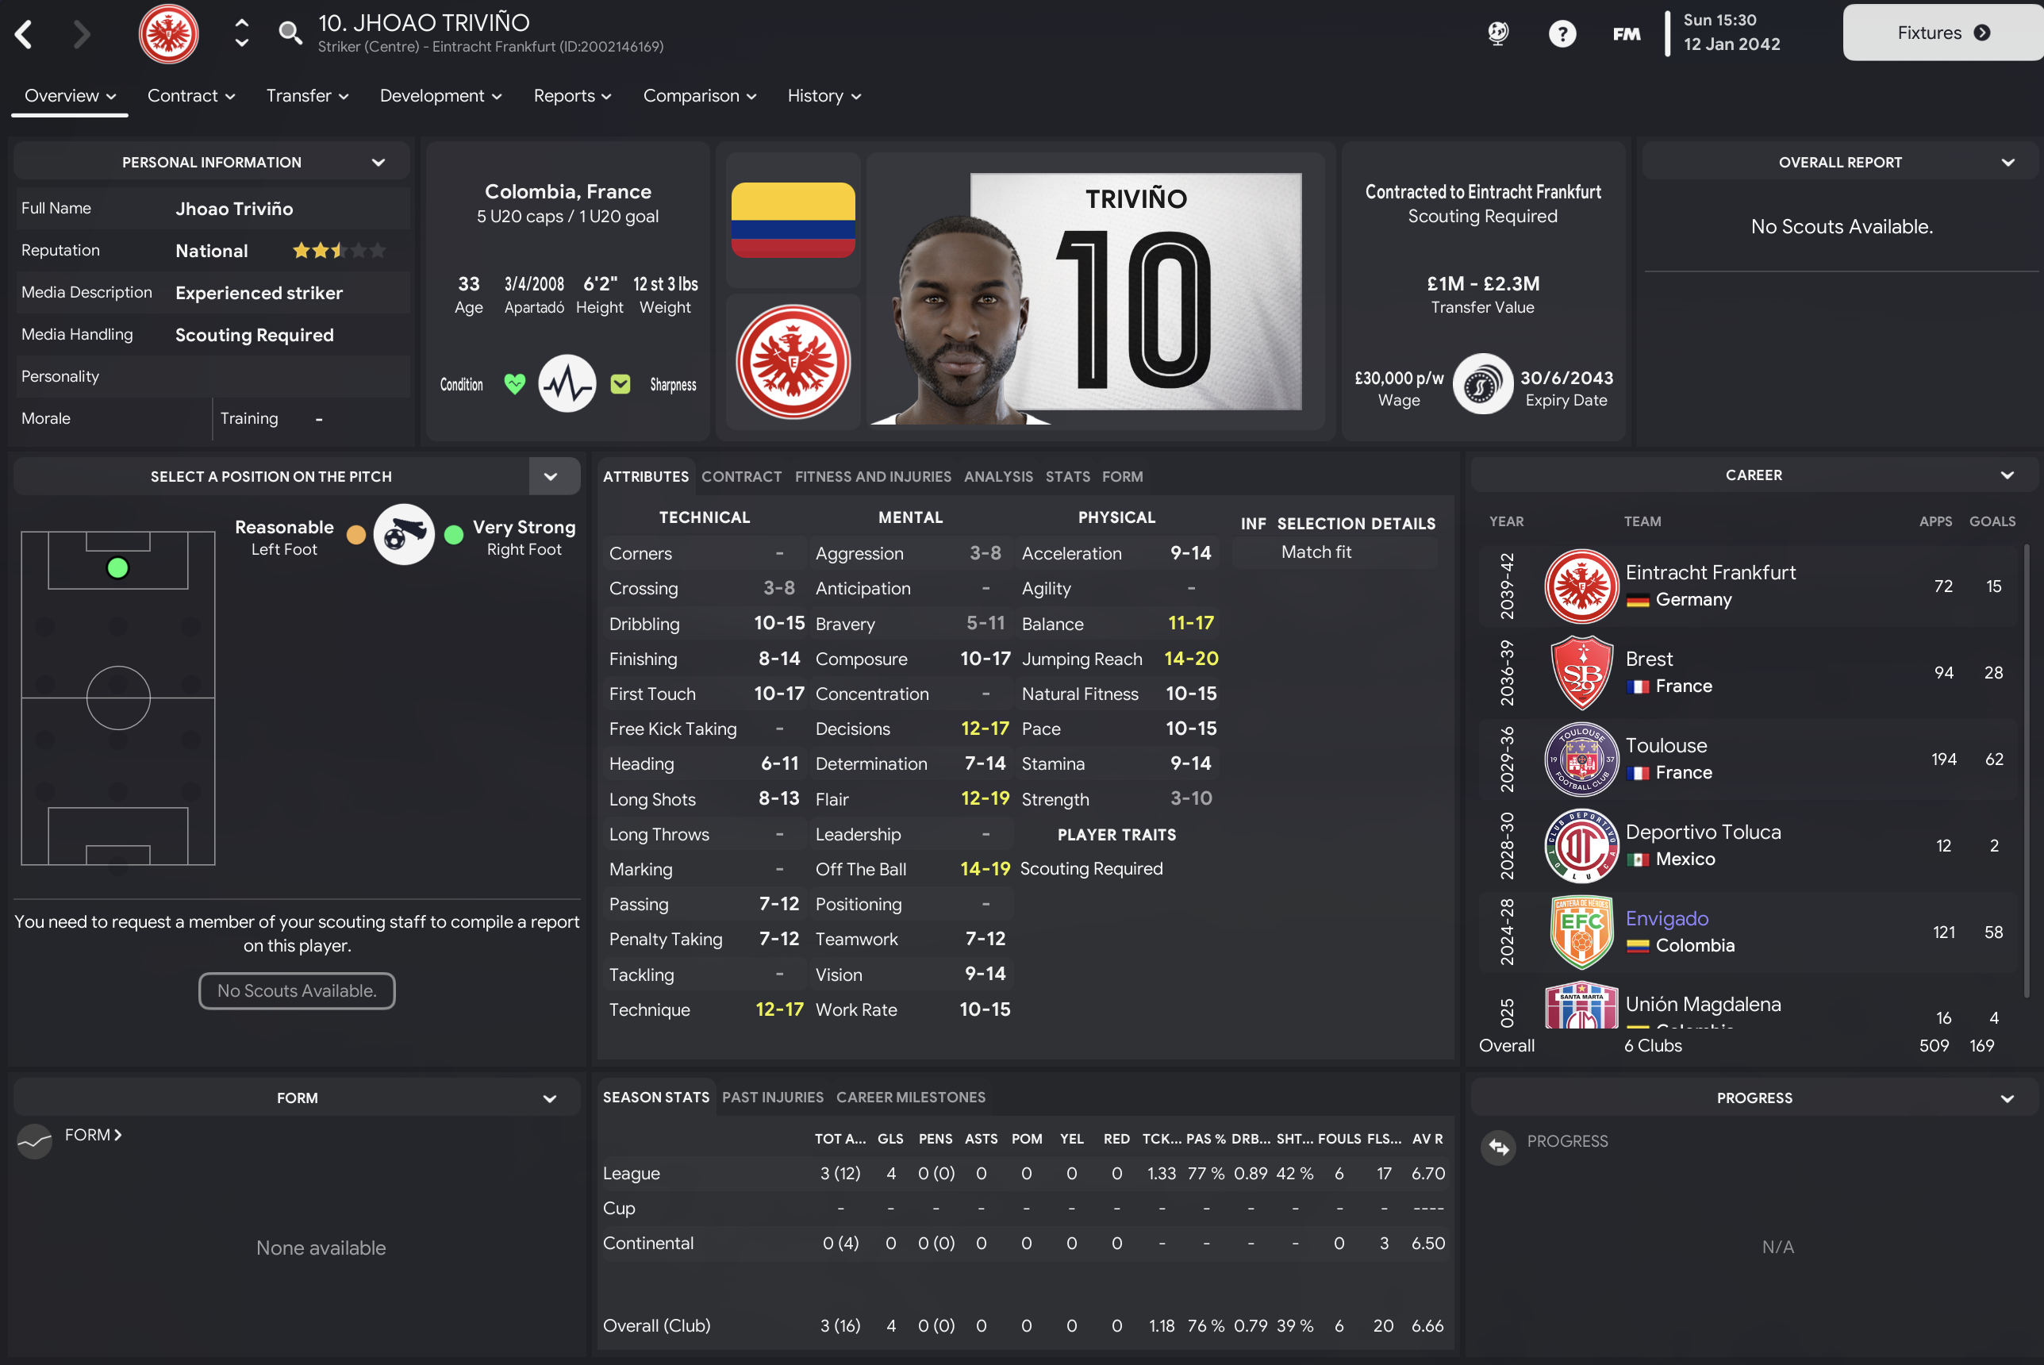Image resolution: width=2044 pixels, height=1365 pixels.
Task: Click the heart rate condition icon
Action: (x=567, y=384)
